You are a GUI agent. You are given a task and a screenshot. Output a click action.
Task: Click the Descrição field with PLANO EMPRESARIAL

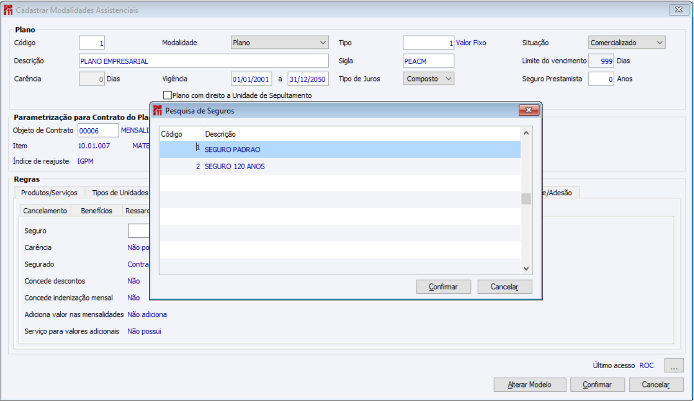tap(204, 61)
